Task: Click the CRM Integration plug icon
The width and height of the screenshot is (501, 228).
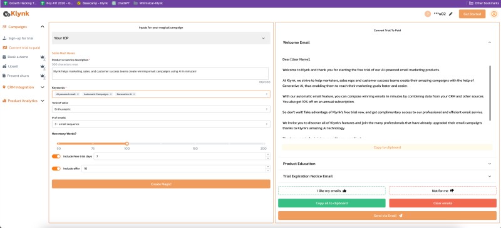Action: 4,87
